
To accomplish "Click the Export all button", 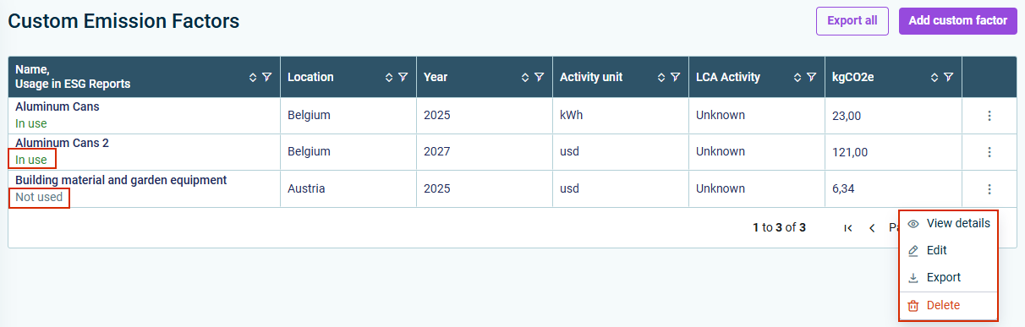I will (x=852, y=20).
